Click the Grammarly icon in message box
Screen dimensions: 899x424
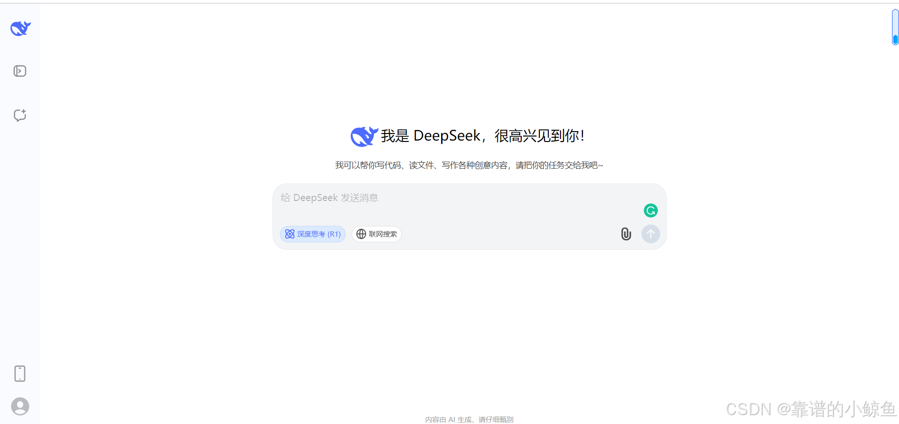pos(651,211)
